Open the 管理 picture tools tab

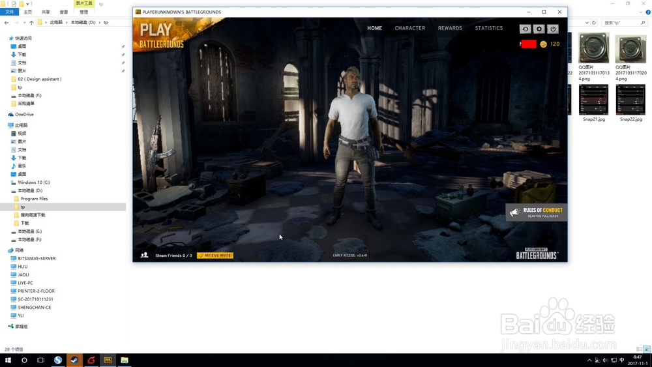coord(84,12)
